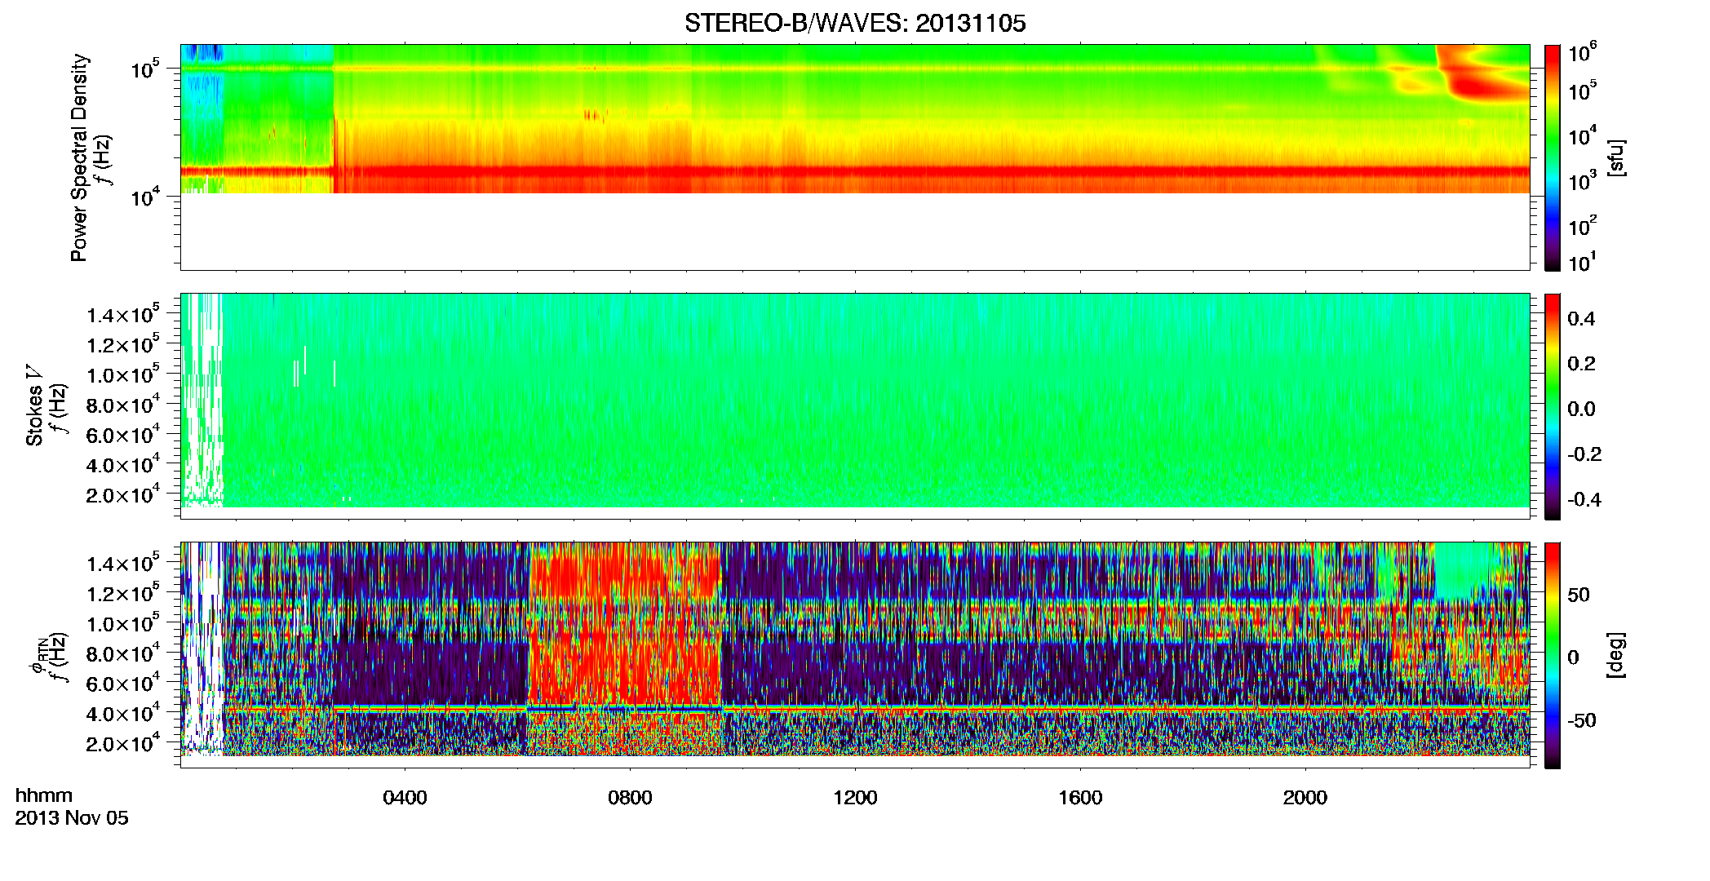1710x881 pixels.
Task: Click the hhmm time format label
Action: [44, 795]
